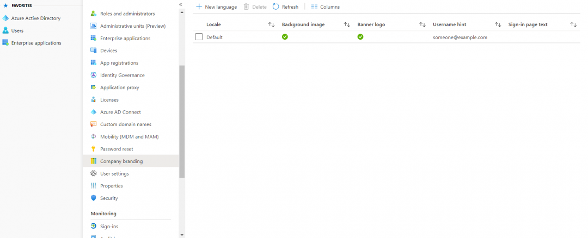
Task: Click the Columns button label
Action: [x=330, y=7]
